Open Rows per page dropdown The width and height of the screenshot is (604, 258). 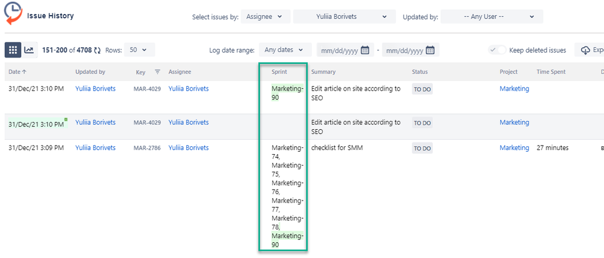[140, 50]
